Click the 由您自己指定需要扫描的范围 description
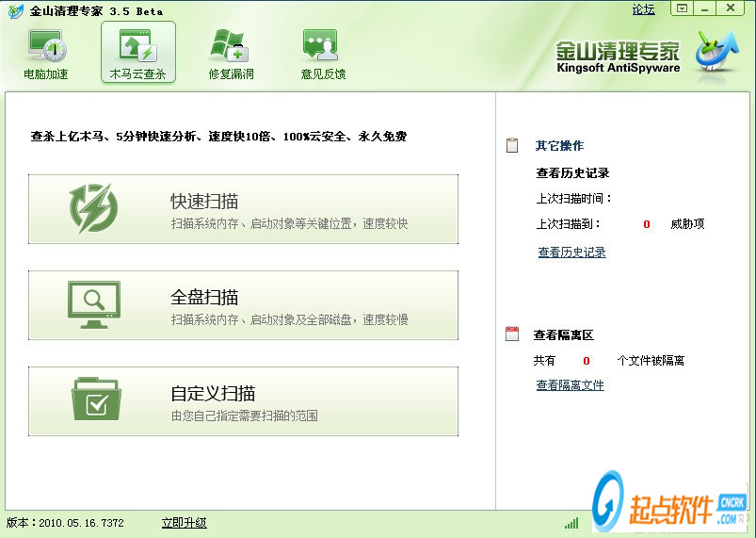The image size is (756, 538). coord(245,416)
